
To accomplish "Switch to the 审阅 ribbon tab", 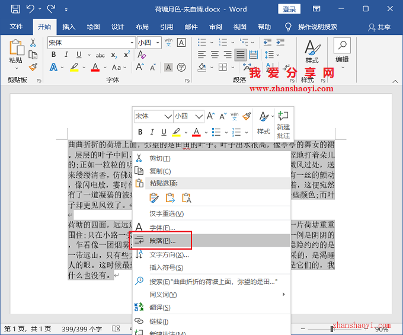I will tap(216, 27).
